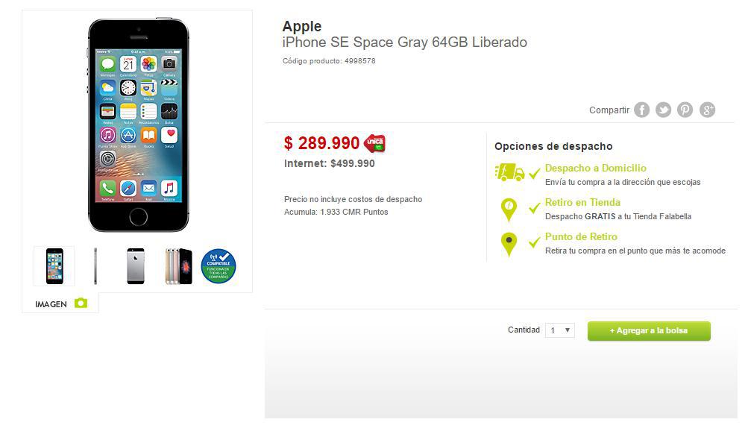Image resolution: width=751 pixels, height=431 pixels.
Task: View back of iPhone thumbnail
Action: click(136, 266)
